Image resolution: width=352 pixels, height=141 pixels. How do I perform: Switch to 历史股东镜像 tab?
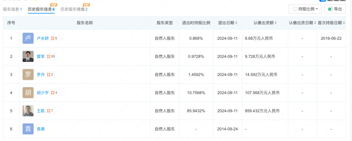click(x=74, y=9)
